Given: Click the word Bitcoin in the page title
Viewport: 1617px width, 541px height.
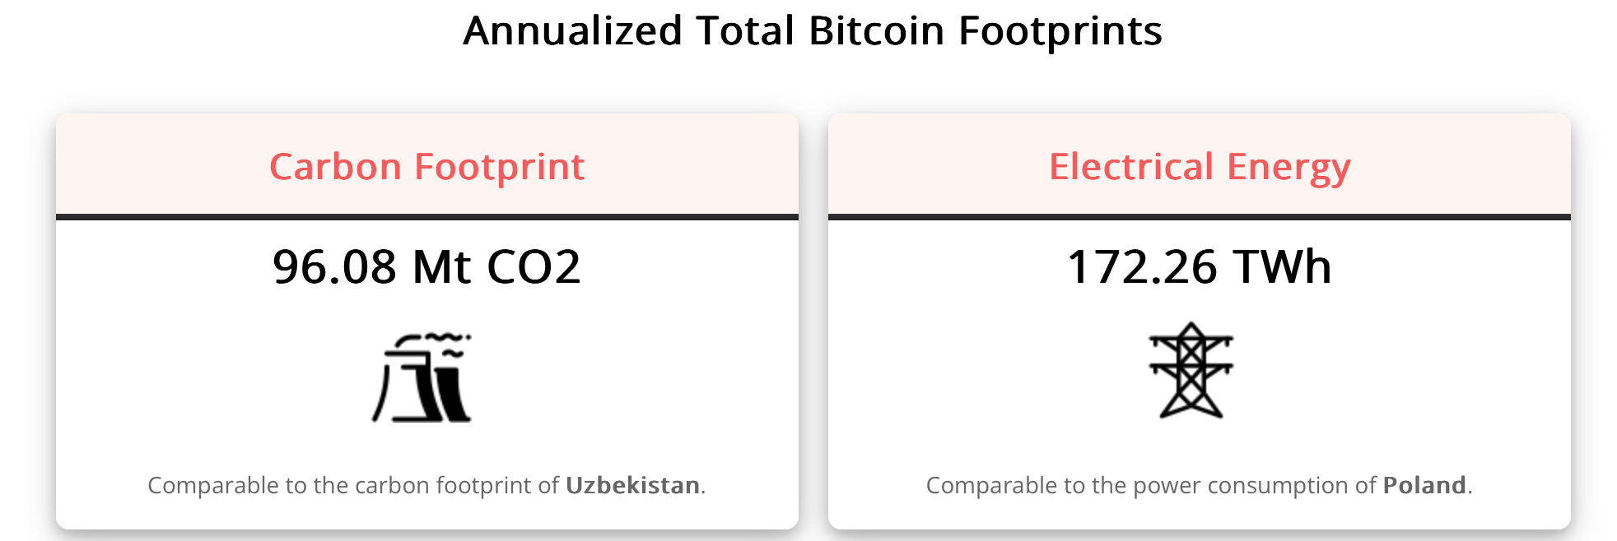Looking at the screenshot, I should click(x=877, y=31).
